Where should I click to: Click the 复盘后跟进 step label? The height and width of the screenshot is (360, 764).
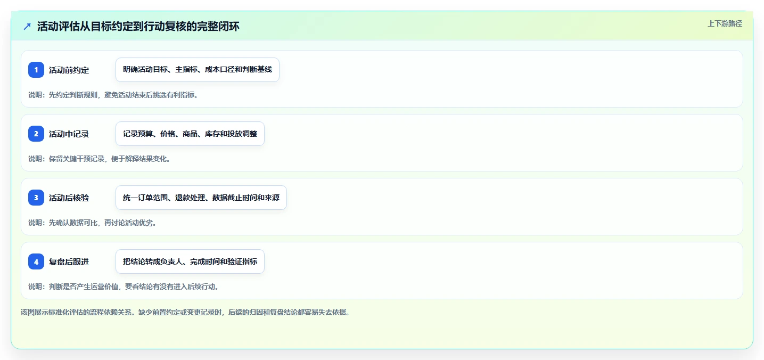point(69,262)
